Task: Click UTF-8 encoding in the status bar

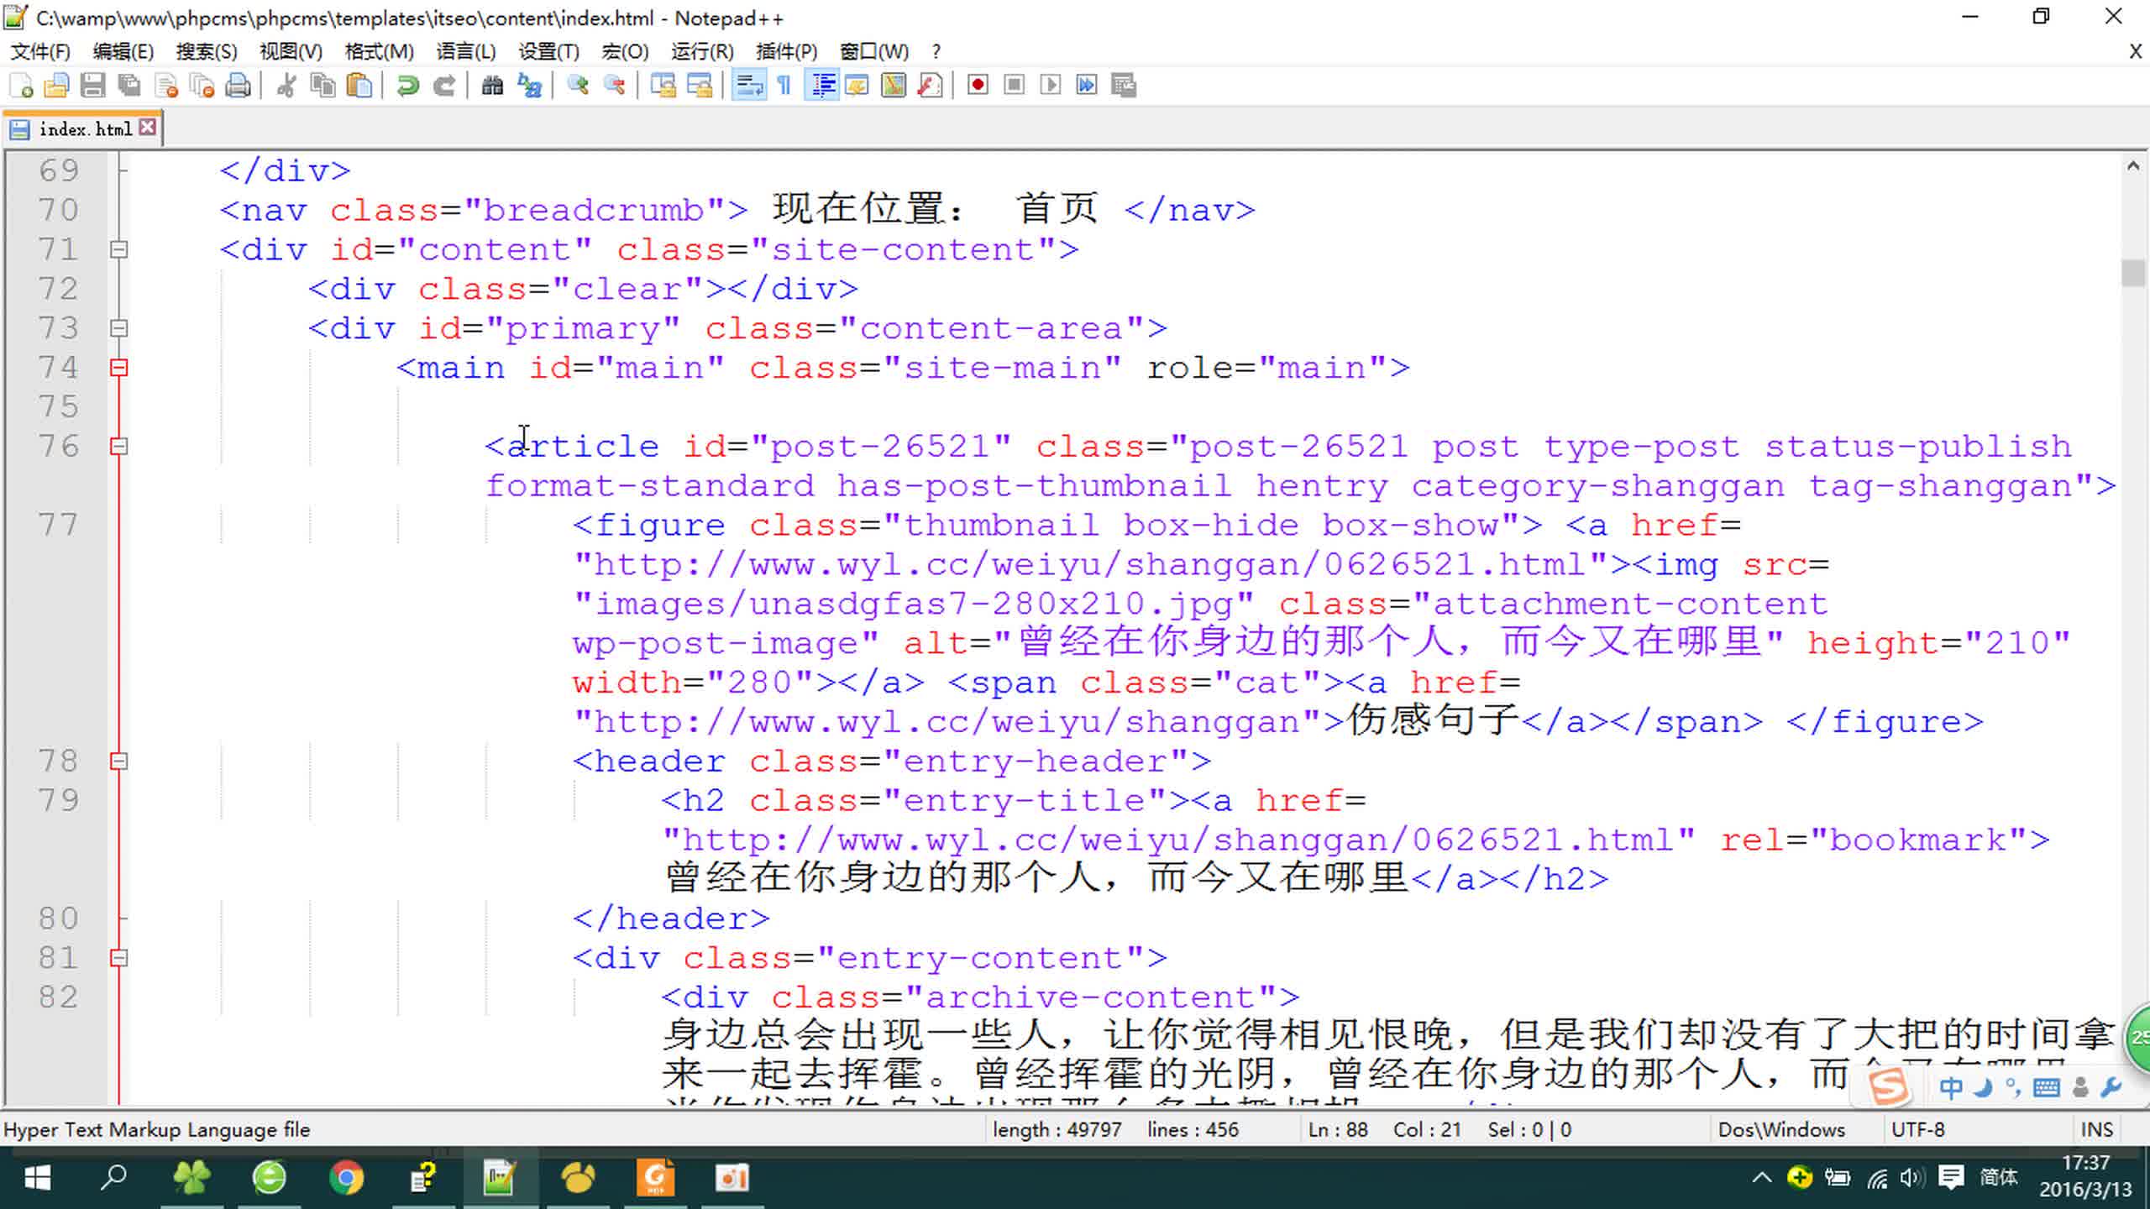Action: (x=1917, y=1129)
